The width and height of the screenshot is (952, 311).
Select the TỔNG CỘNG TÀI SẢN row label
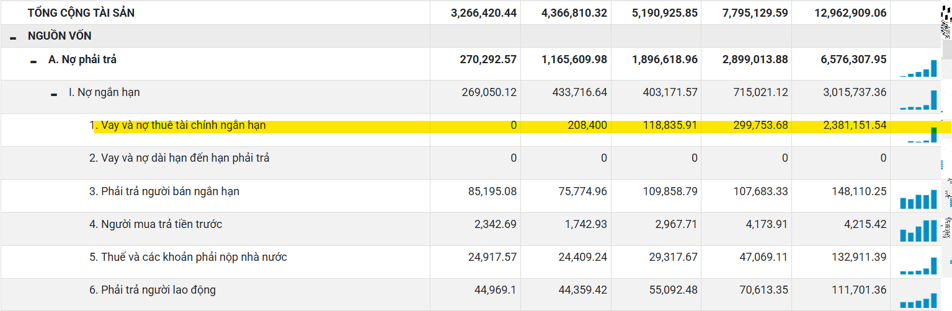coord(81,13)
